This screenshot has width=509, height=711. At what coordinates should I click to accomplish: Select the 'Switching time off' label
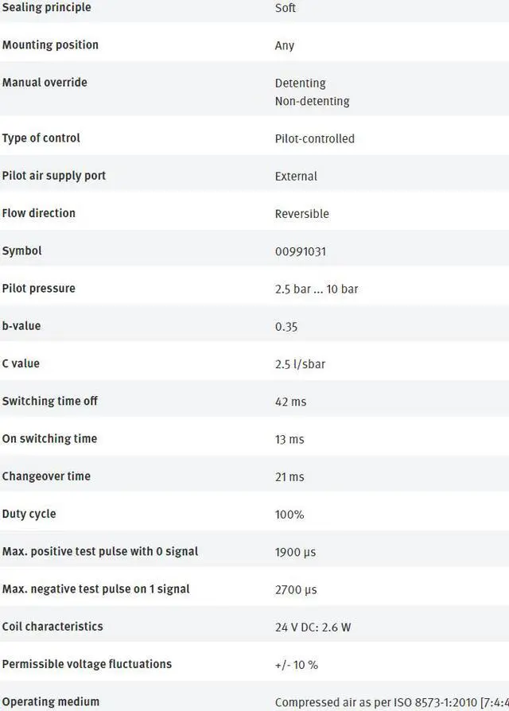point(49,401)
